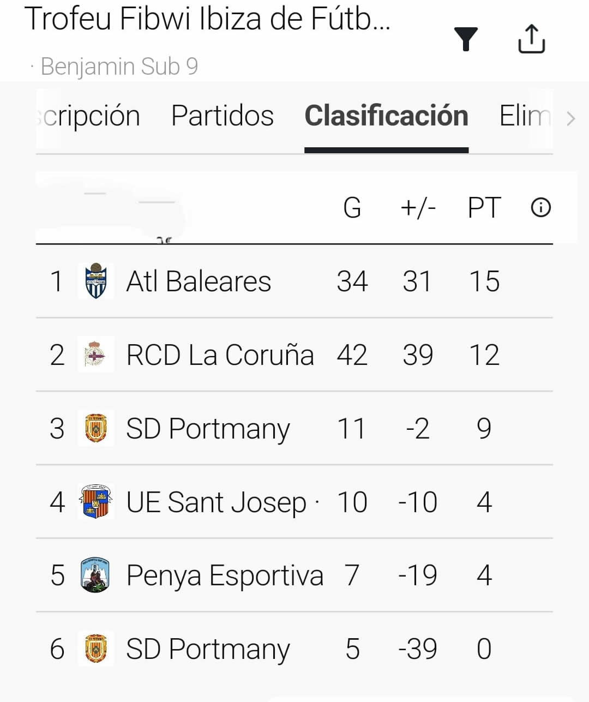
Task: Open RCD La Coruña team name
Action: pos(220,355)
